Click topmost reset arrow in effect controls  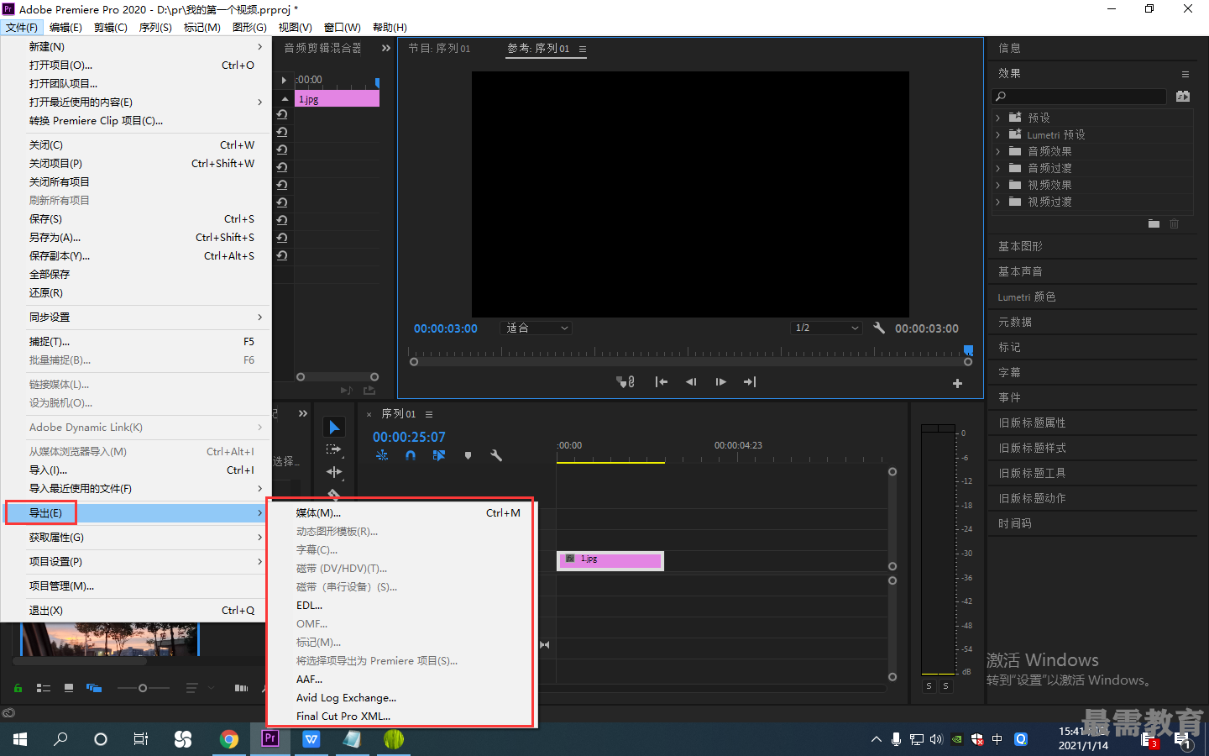pyautogui.click(x=282, y=114)
